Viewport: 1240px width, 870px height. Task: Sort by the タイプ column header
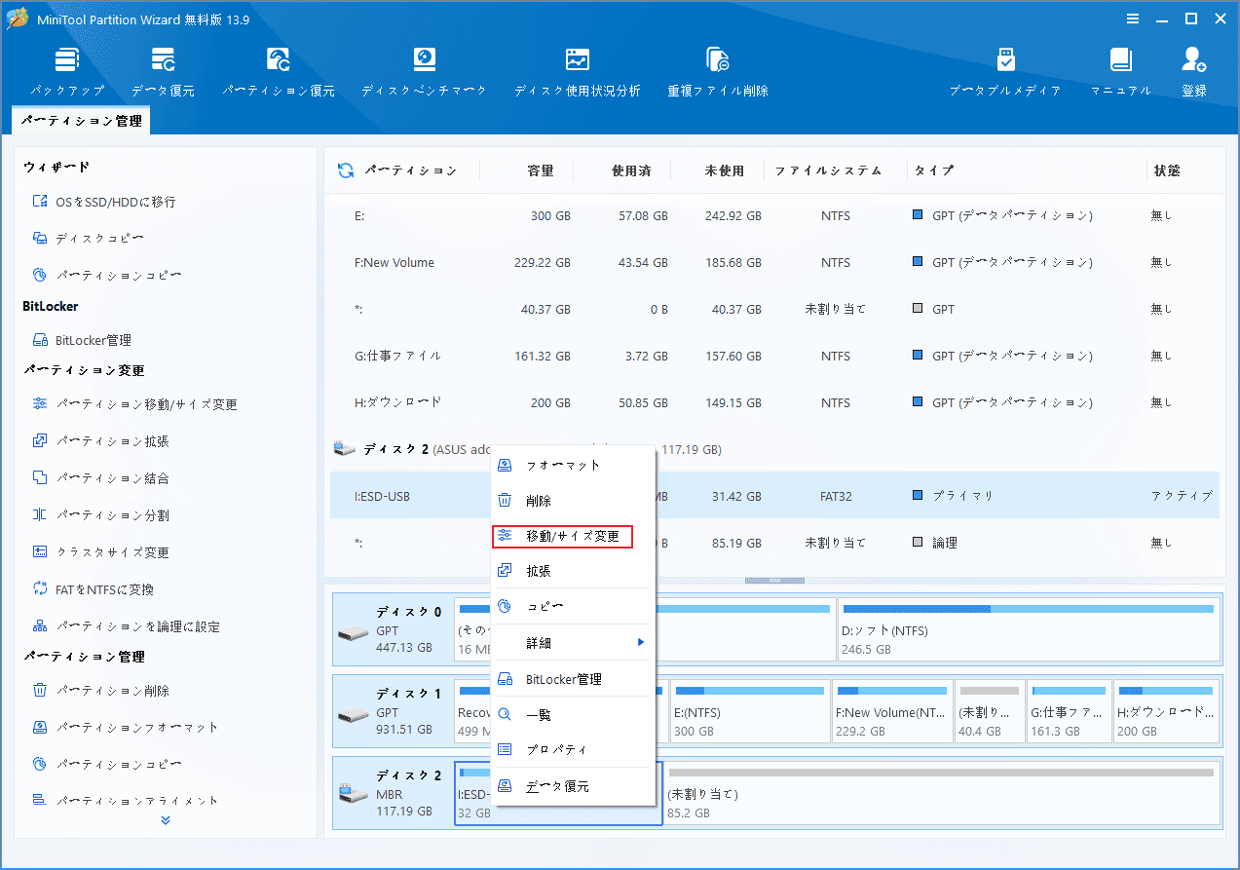coord(933,170)
